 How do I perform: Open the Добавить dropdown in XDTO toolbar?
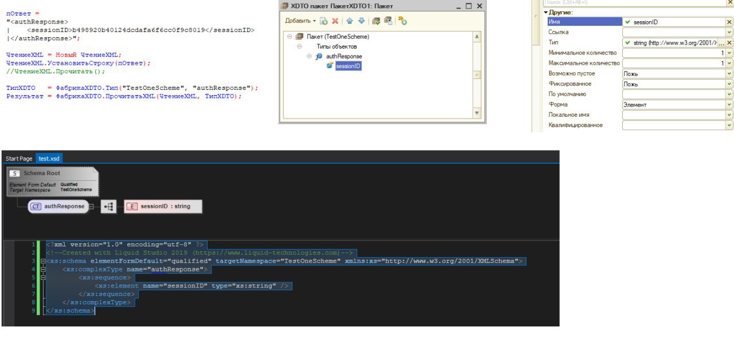(x=300, y=21)
